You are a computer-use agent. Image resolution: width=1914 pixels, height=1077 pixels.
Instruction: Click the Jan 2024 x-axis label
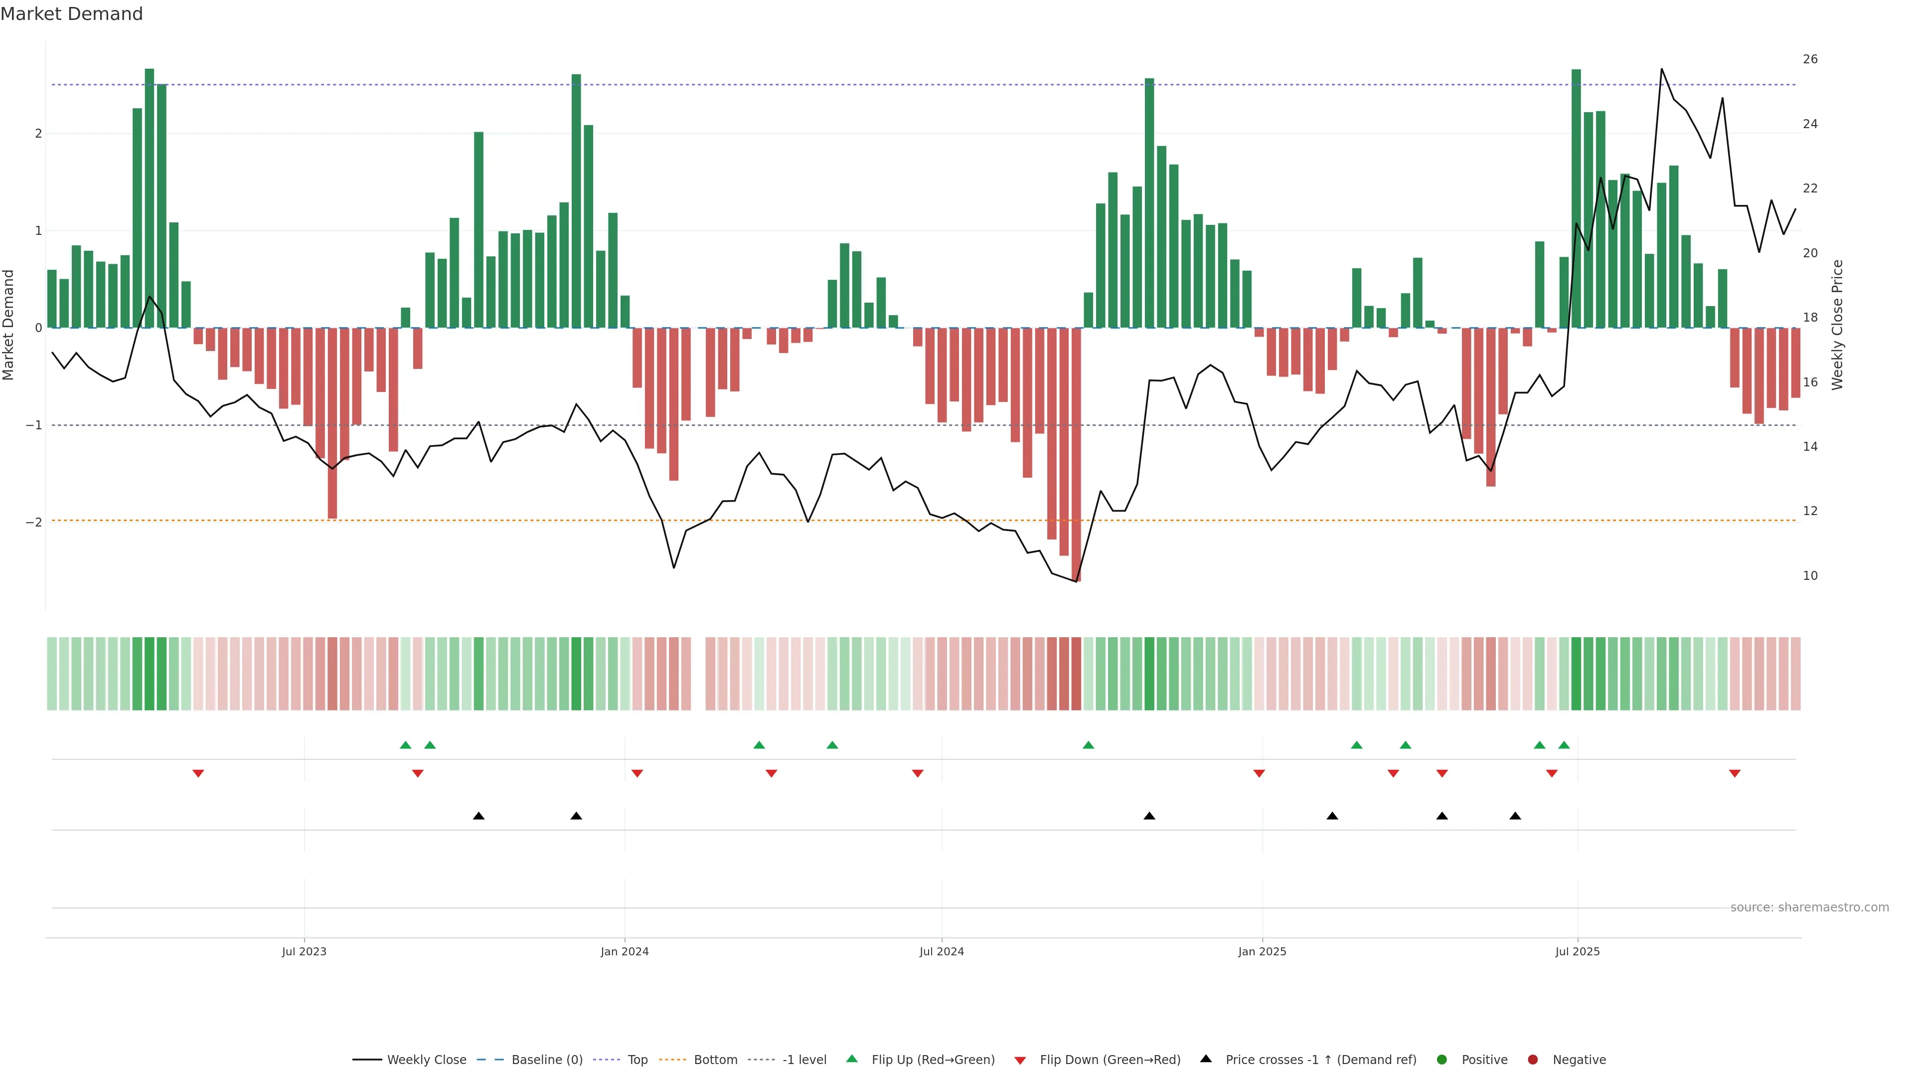tap(625, 951)
